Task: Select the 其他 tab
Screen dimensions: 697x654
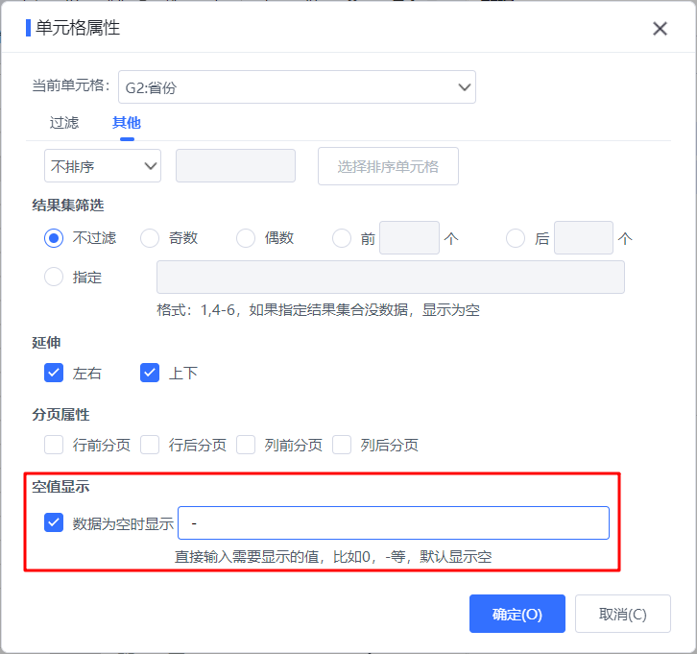Action: pyautogui.click(x=127, y=123)
